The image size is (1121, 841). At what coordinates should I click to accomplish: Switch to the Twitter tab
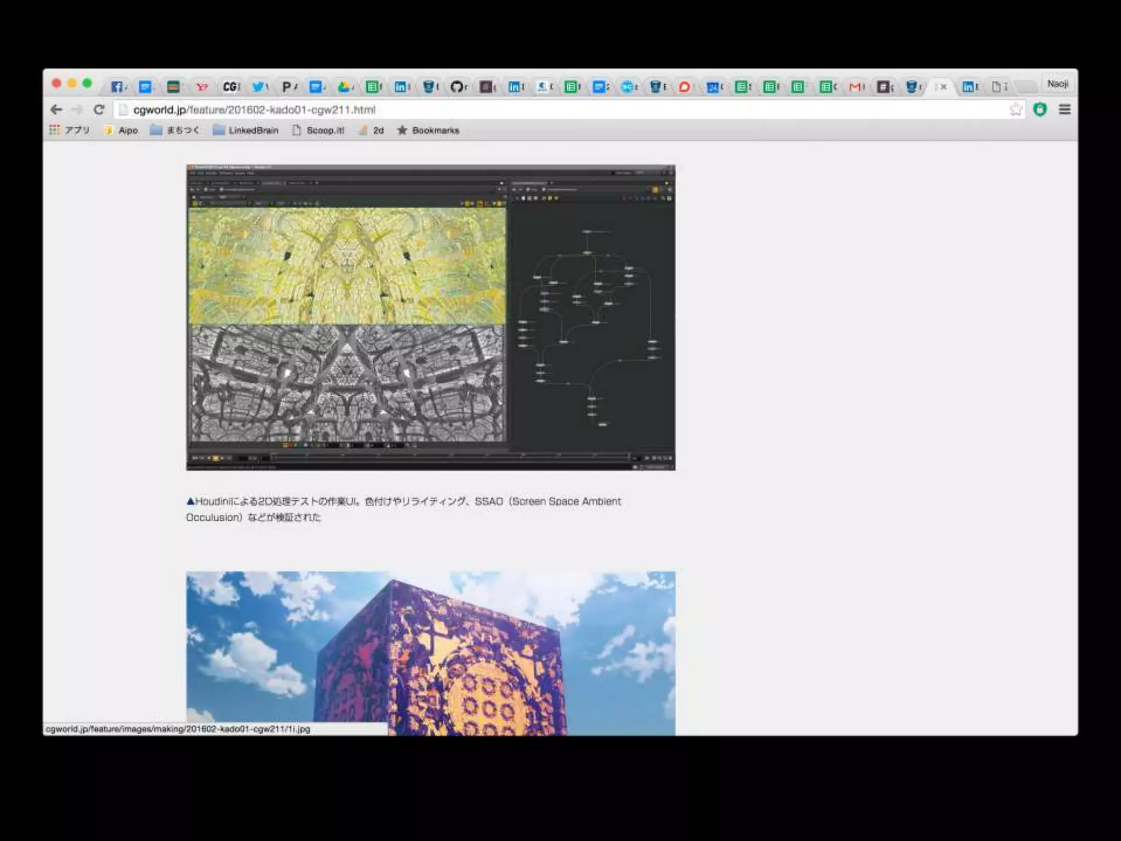click(258, 87)
